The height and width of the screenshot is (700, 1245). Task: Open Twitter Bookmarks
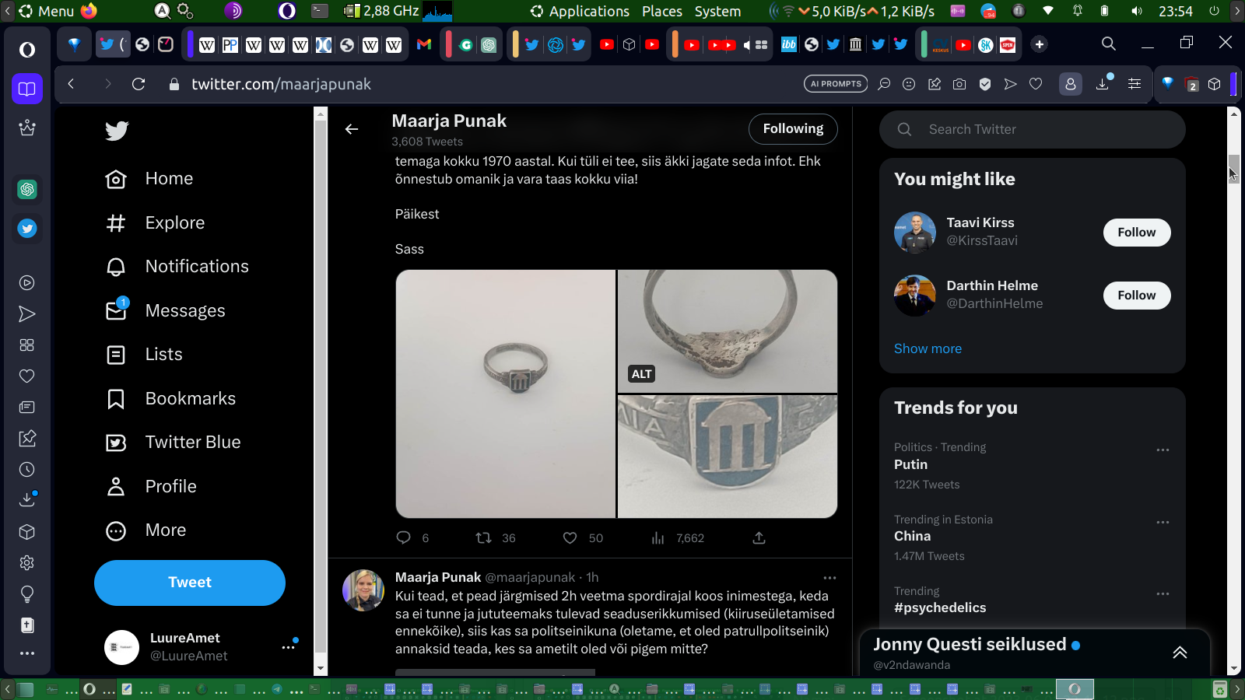point(170,399)
